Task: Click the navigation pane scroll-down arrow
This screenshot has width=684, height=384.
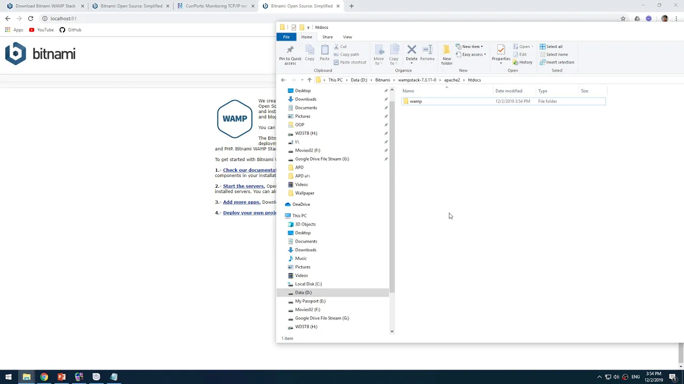Action: point(392,331)
